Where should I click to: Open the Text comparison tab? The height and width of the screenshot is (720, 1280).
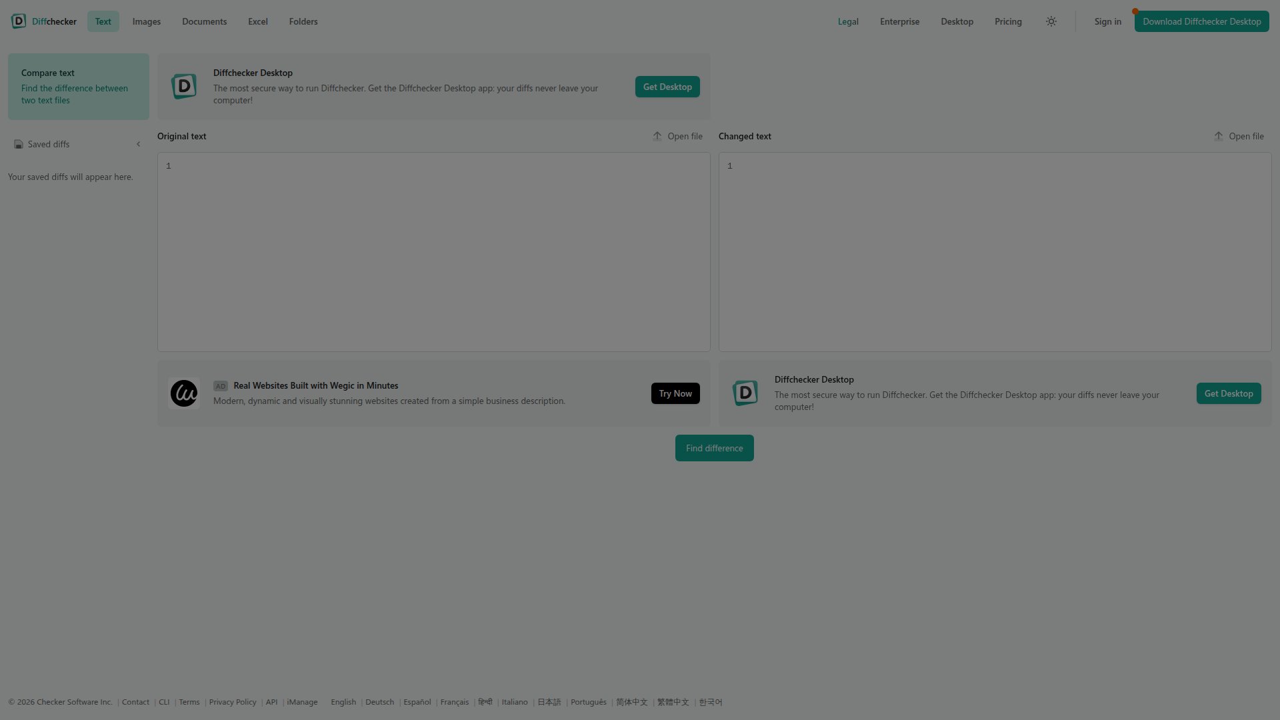point(103,21)
